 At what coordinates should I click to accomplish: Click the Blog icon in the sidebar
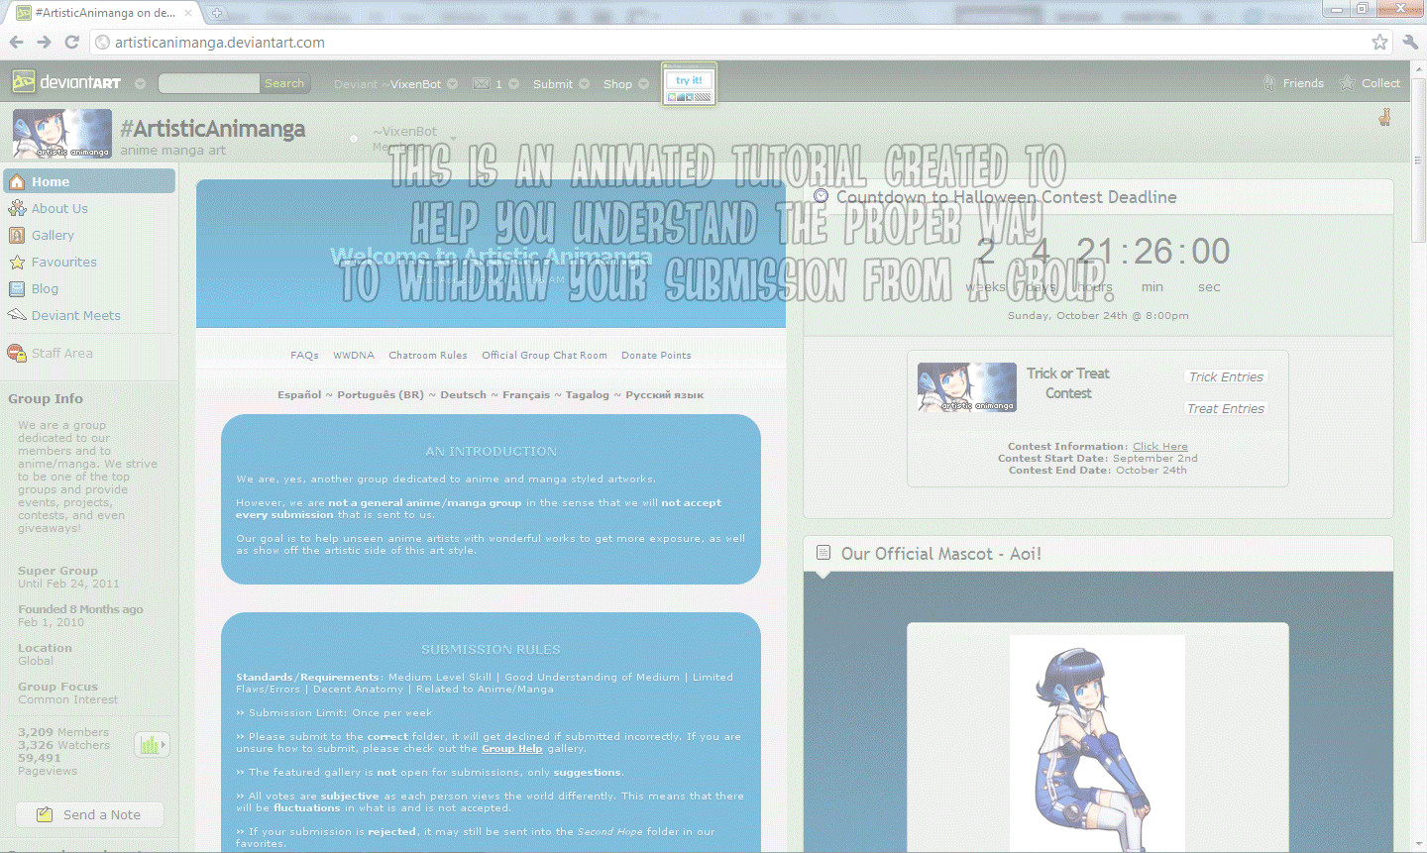click(17, 288)
